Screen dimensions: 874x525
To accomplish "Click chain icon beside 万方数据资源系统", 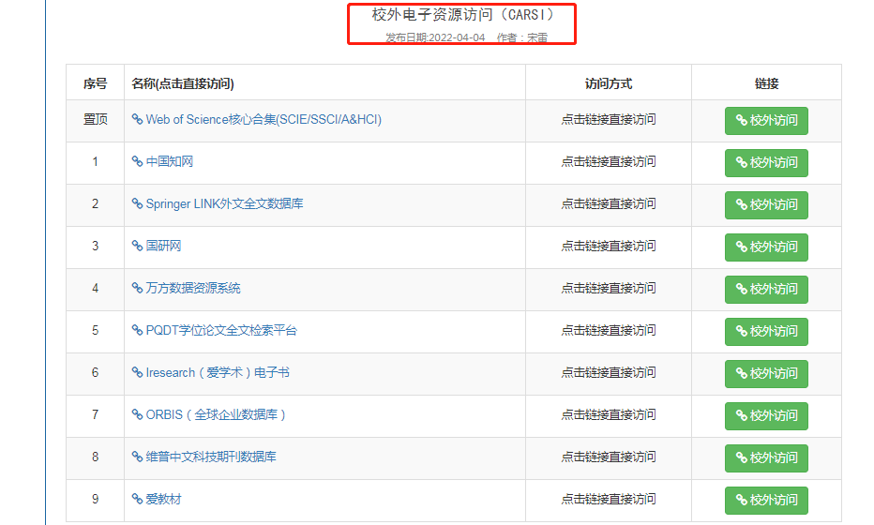I will [137, 288].
